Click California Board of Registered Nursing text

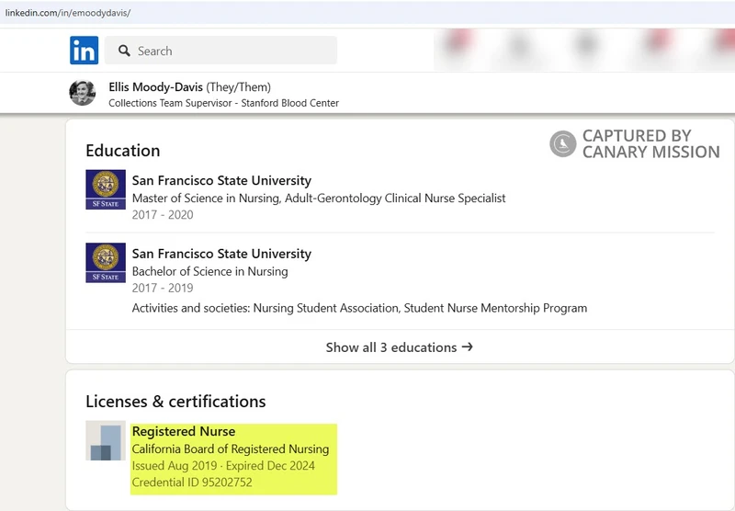tap(231, 449)
